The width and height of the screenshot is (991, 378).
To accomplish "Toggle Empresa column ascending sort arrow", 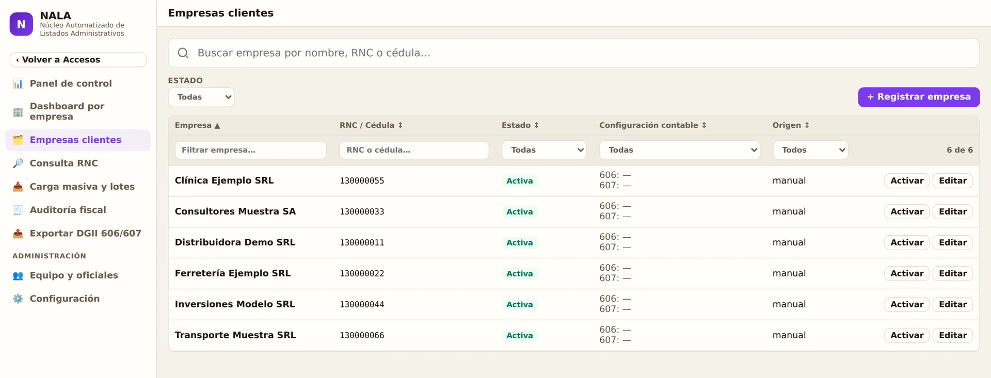I will click(217, 126).
